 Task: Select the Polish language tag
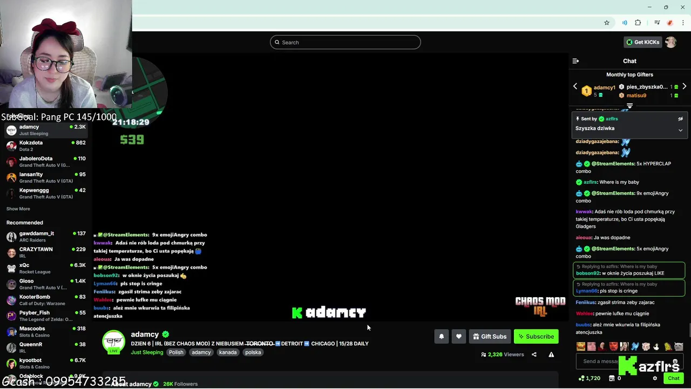tap(176, 352)
